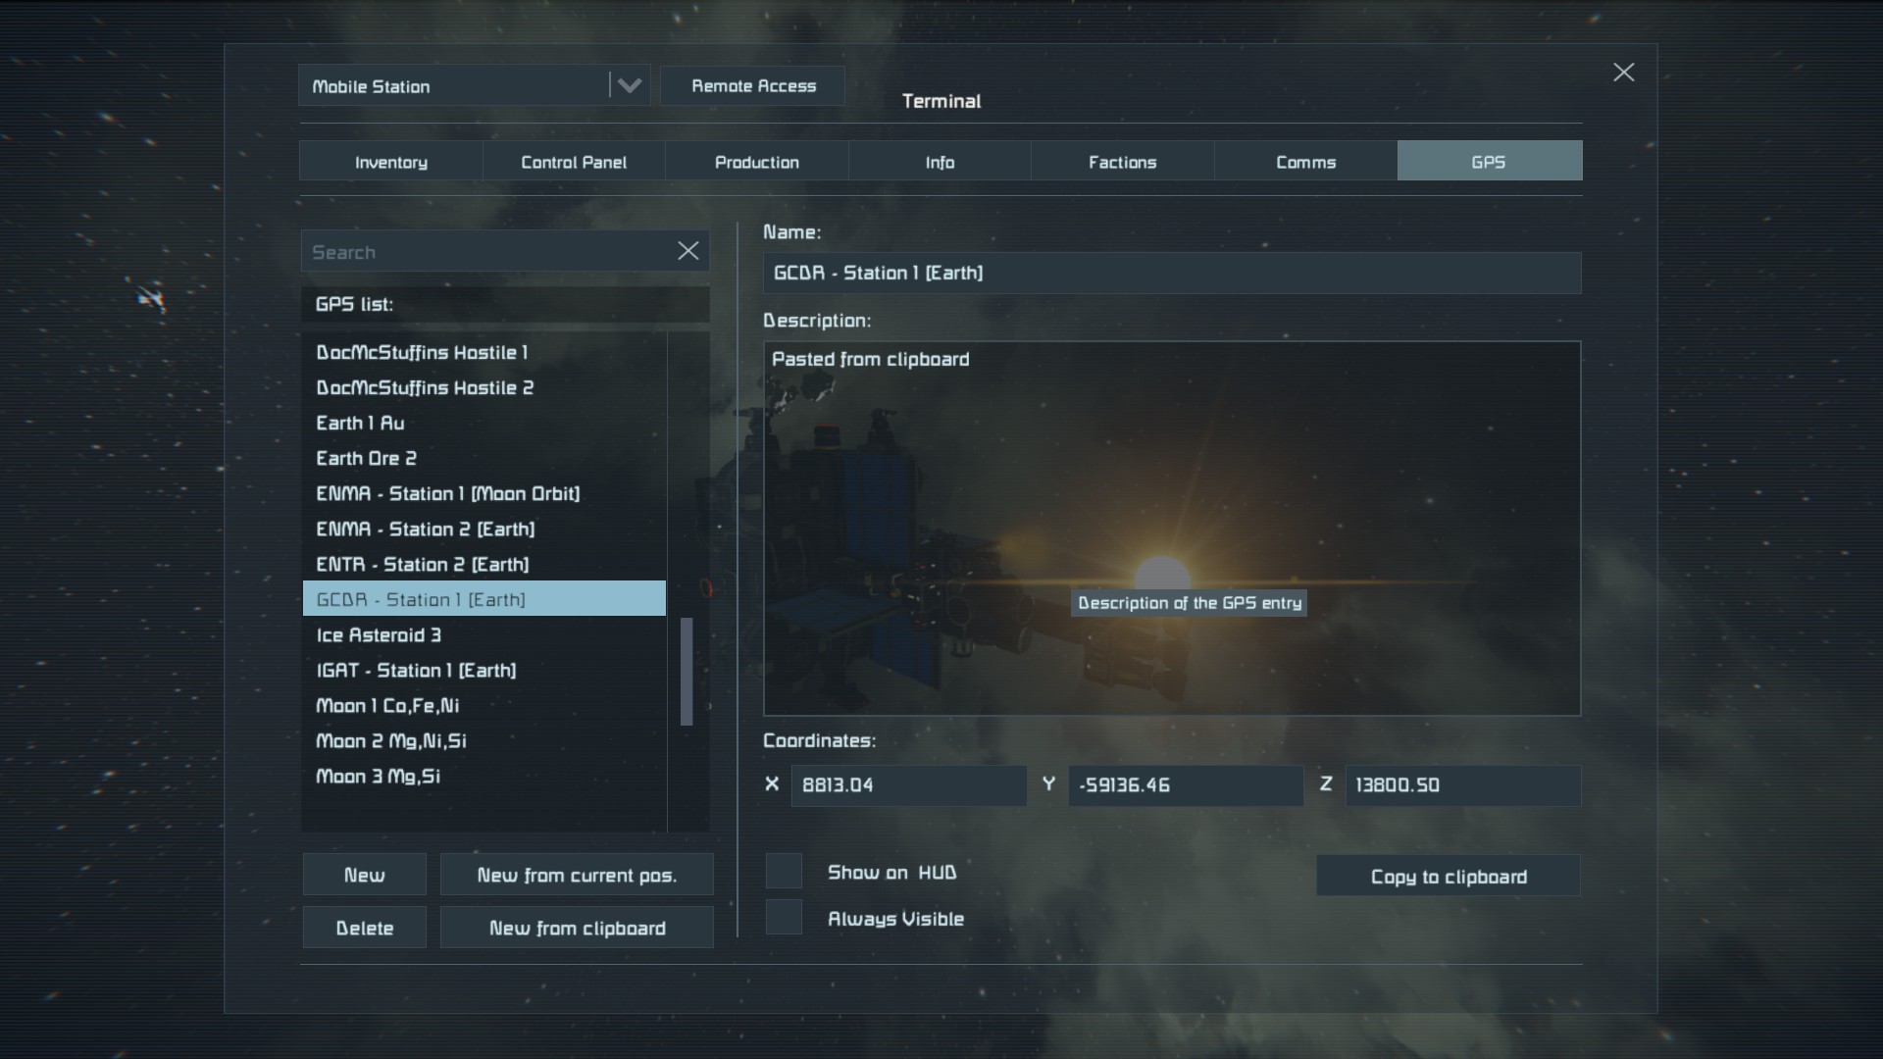
Task: Expand the Mobile Station dropdown arrow
Action: tap(629, 86)
